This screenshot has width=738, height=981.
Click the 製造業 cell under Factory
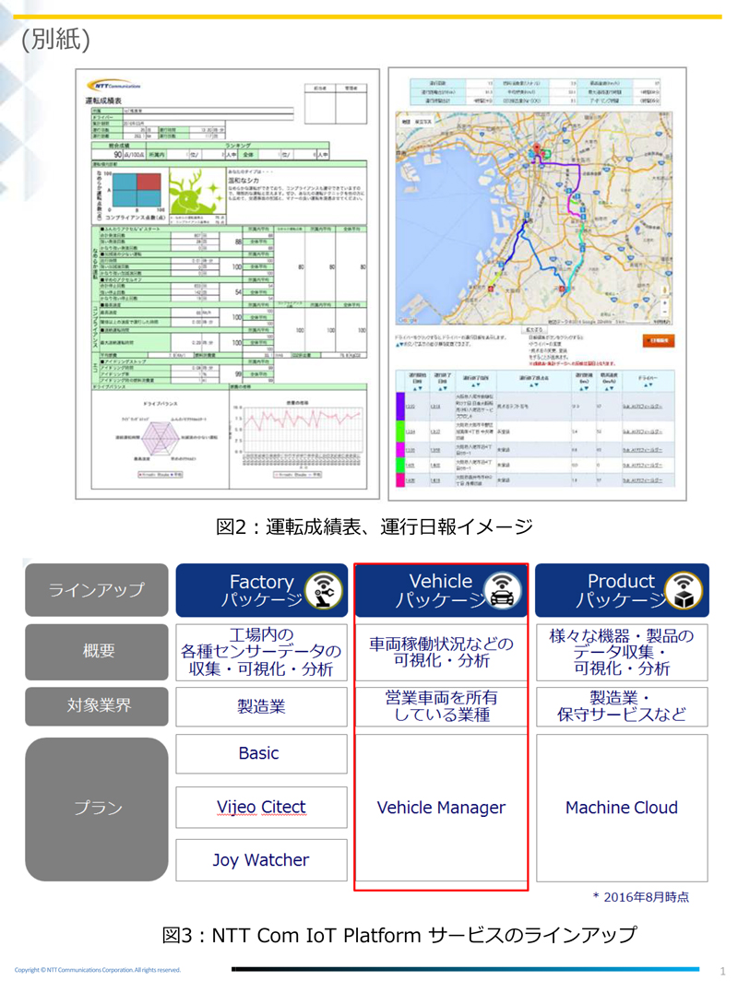[x=261, y=707]
